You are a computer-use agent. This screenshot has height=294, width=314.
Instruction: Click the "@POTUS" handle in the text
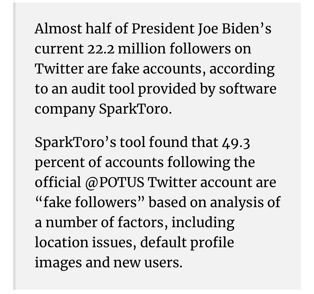114,182
